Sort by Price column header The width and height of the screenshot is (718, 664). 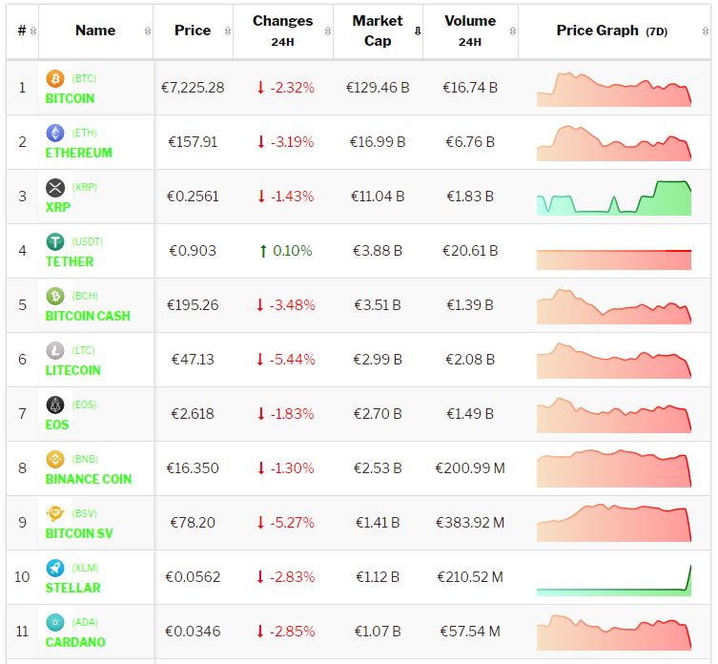193,31
